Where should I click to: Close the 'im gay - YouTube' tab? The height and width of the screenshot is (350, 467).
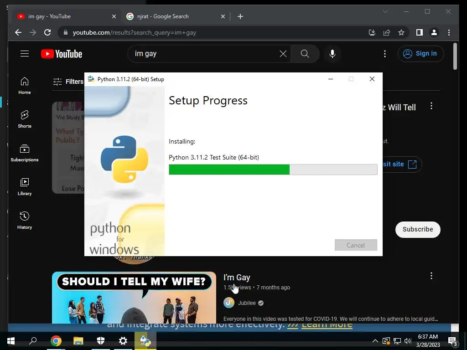coord(114,16)
